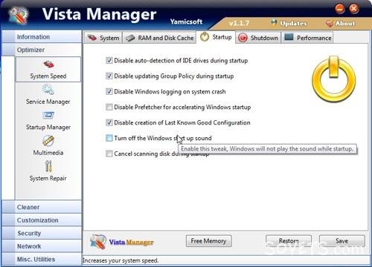Switch to the System tab
This screenshot has width=372, height=267.
(x=103, y=38)
